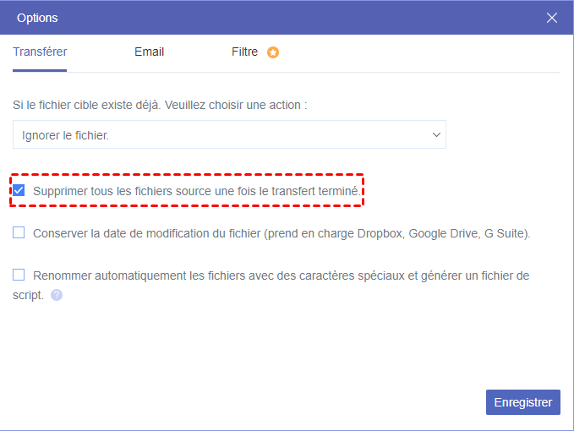574x431 pixels.
Task: Open the 'Ignorer le fichier.' dropdown
Action: pyautogui.click(x=229, y=134)
